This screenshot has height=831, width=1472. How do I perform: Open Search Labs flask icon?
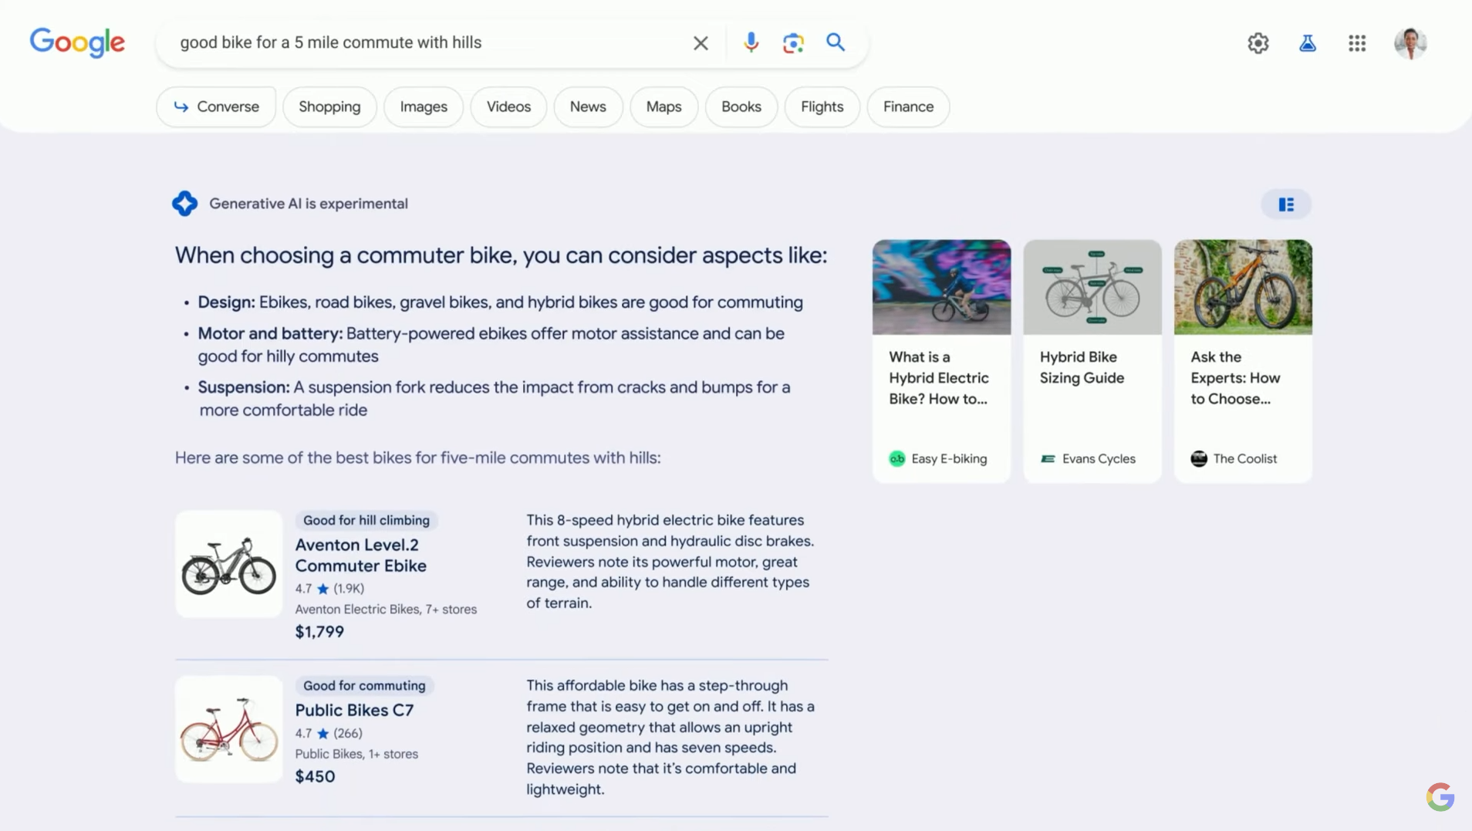click(x=1307, y=43)
